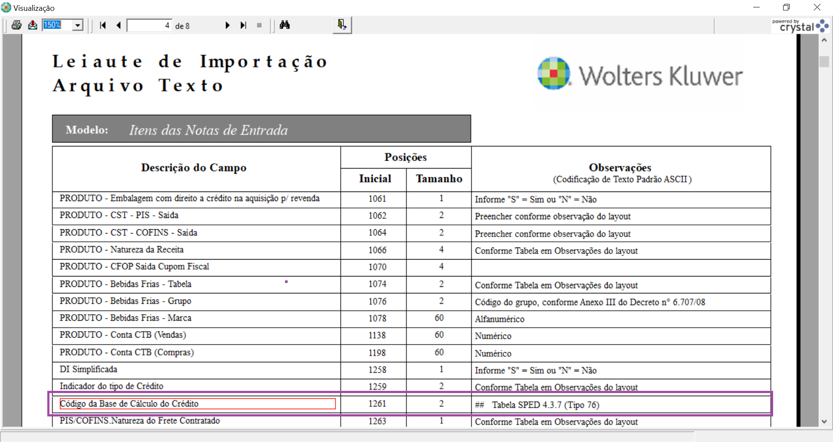Image resolution: width=833 pixels, height=442 pixels.
Task: Go to the next page
Action: [x=227, y=25]
